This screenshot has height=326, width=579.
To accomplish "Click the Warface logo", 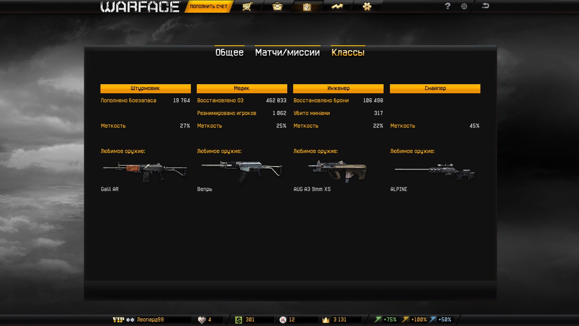I will 140,7.
